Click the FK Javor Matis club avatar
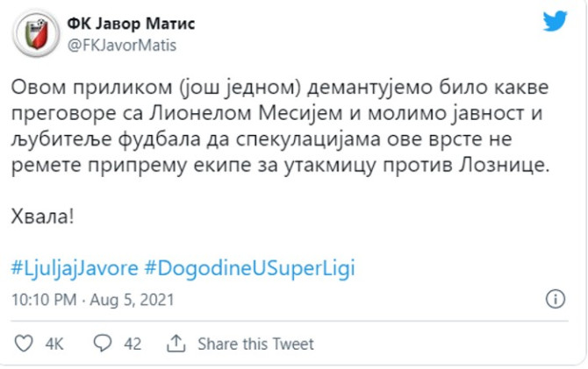 coord(35,32)
